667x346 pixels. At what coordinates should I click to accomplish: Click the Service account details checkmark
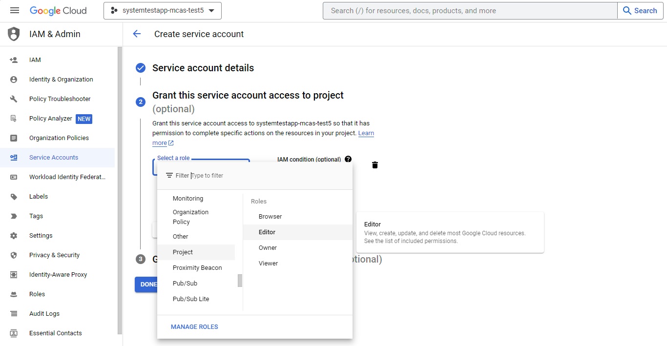tap(141, 68)
